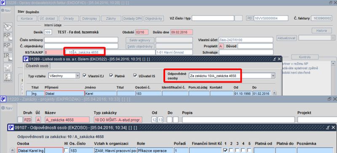Viewport: 337px width, 153px height.
Task: Click the Doklady DPH button
Action: [x=133, y=19]
